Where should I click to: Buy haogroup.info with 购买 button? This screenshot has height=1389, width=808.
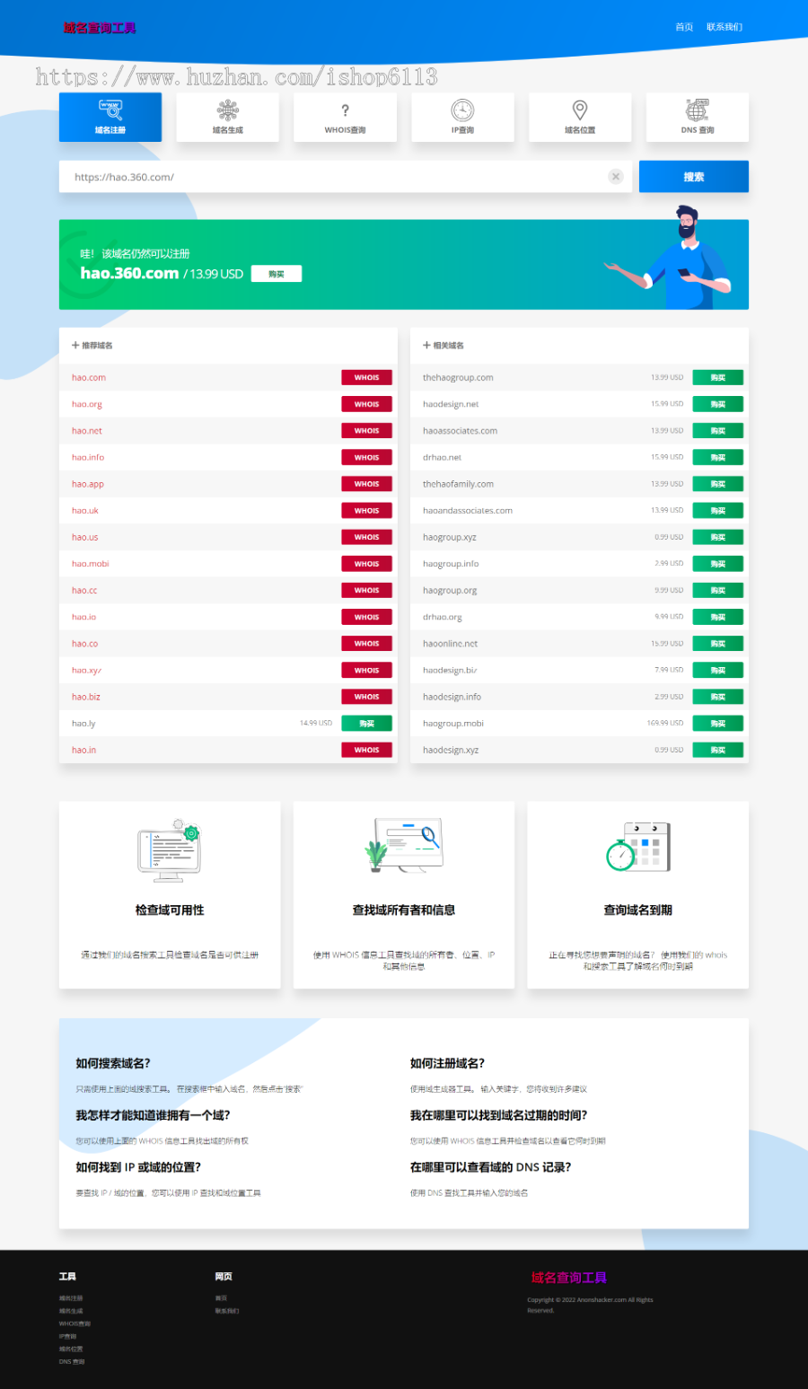[717, 564]
